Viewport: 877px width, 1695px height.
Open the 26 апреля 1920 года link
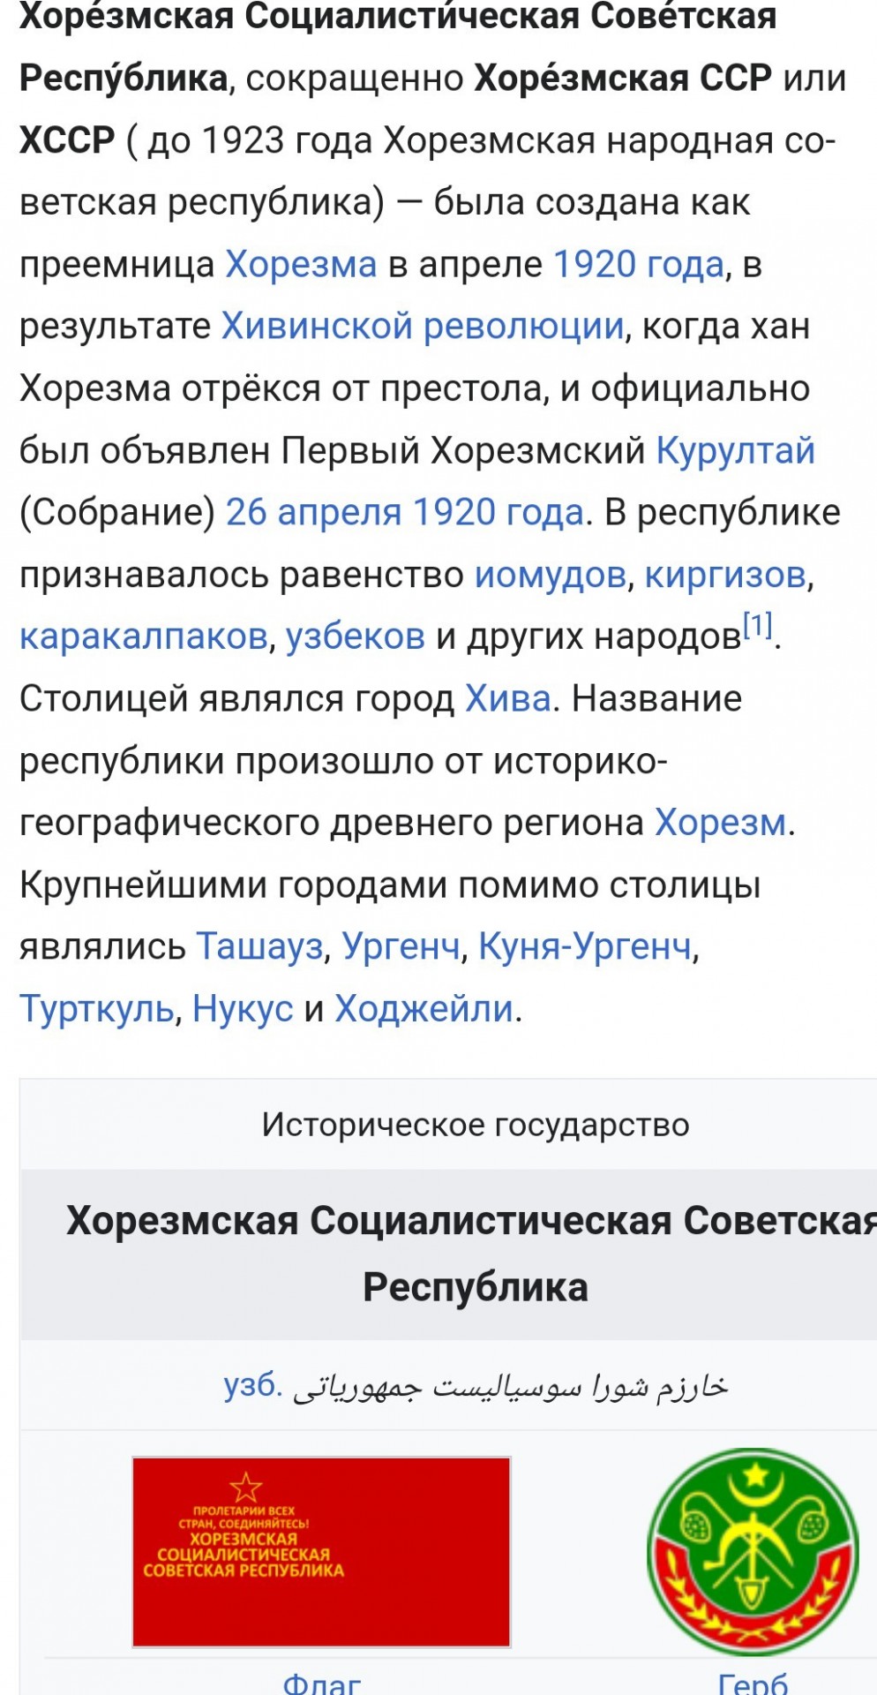click(x=405, y=512)
